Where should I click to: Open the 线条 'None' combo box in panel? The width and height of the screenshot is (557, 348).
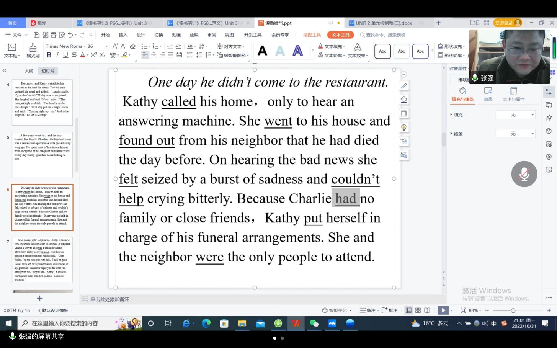(x=516, y=134)
